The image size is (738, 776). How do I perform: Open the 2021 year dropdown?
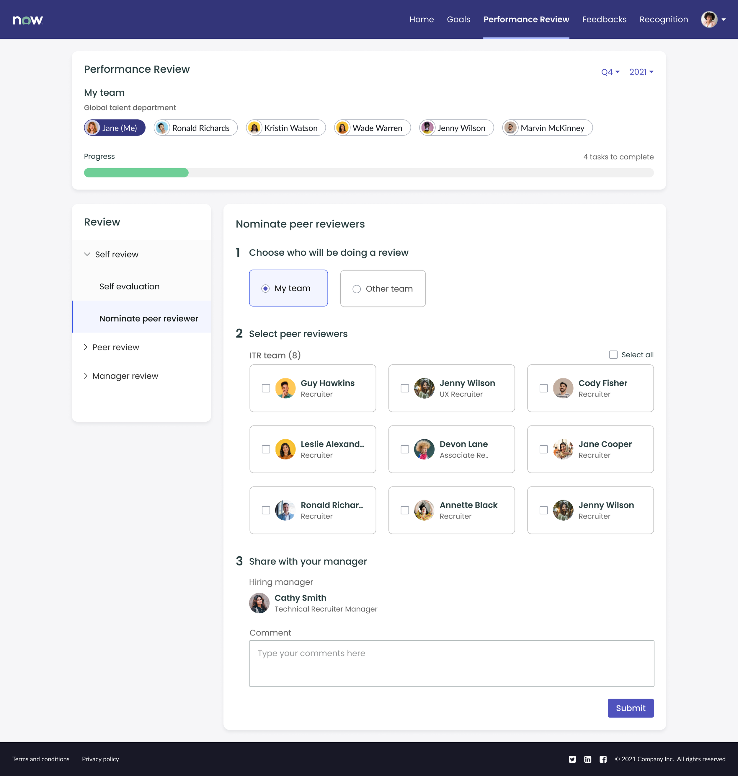641,72
